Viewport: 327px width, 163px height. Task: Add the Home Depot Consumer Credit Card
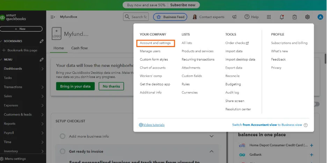pos(312,145)
